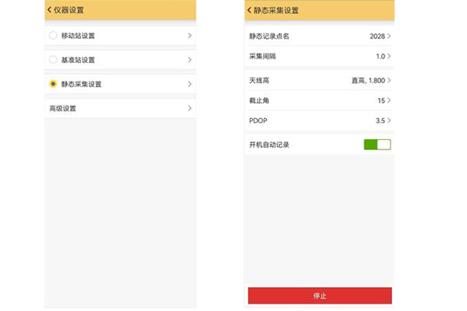Change 截止角 value 15

click(x=381, y=100)
